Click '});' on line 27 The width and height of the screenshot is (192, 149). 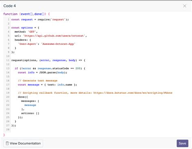click(x=14, y=126)
